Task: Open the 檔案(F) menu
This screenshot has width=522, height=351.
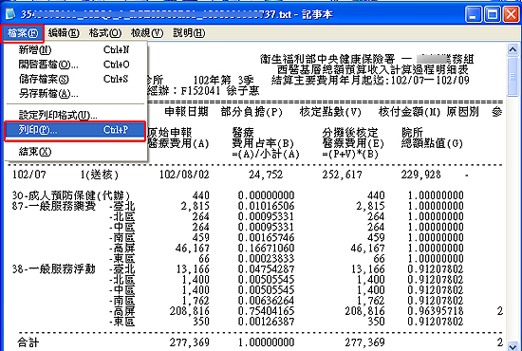Action: [x=23, y=33]
